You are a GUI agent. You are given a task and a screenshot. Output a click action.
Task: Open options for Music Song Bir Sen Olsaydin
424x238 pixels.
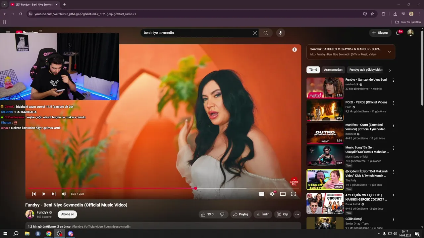(394, 148)
